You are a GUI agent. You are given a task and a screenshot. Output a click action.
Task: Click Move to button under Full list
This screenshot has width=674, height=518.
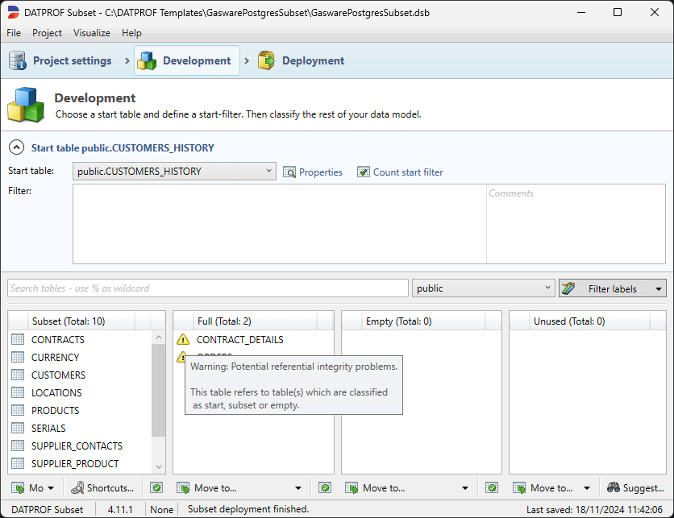[x=239, y=487]
